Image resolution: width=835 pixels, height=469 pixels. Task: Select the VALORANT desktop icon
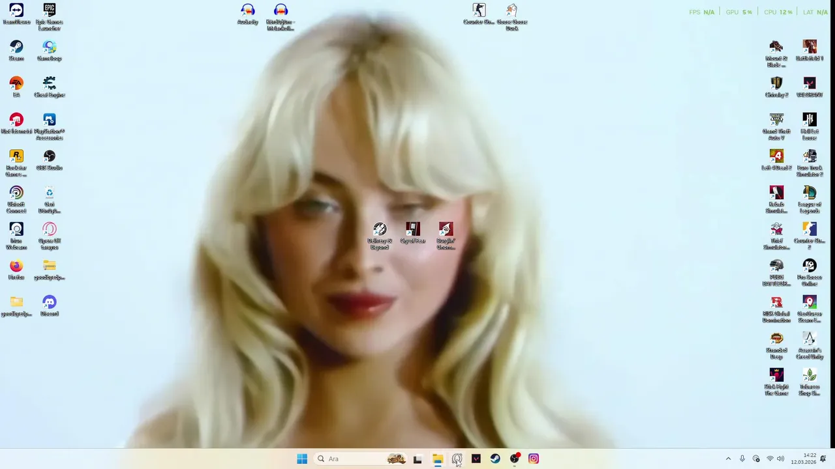coord(810,87)
